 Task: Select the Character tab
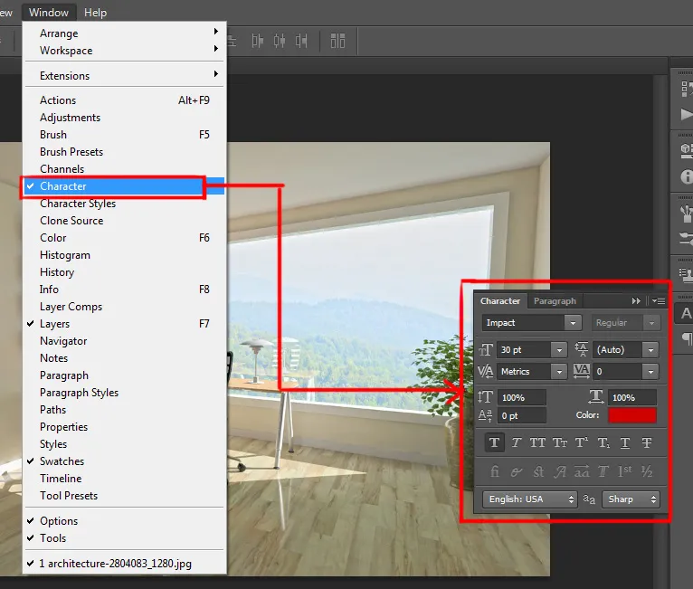click(x=500, y=301)
